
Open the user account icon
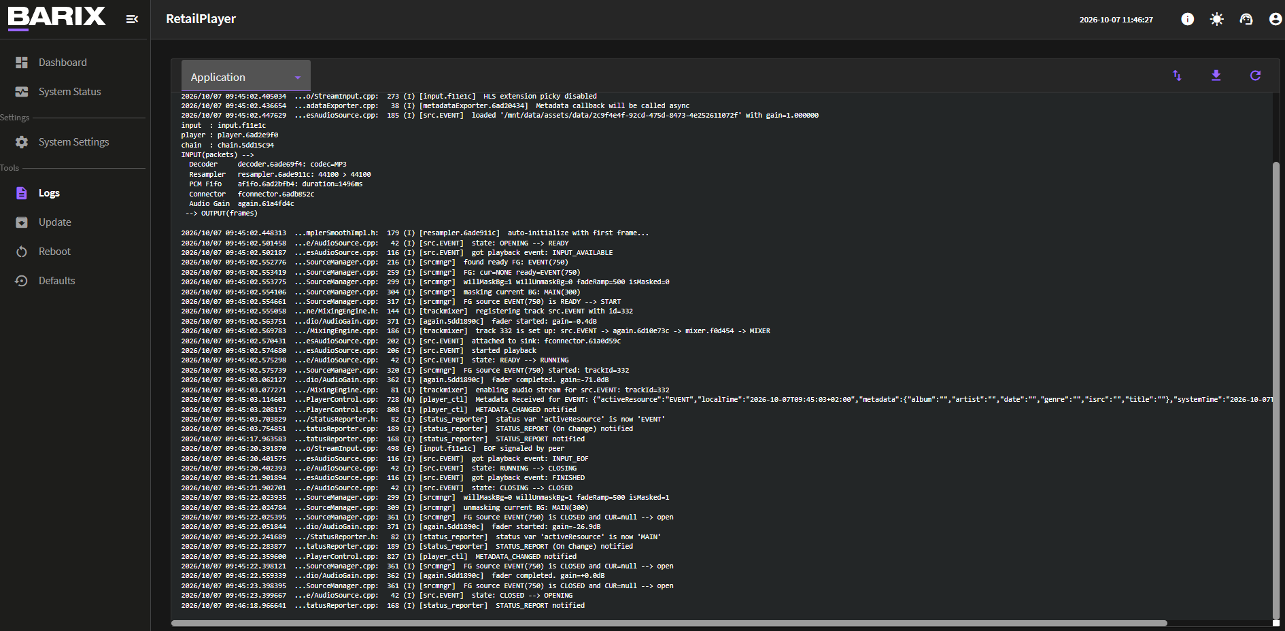tap(1275, 19)
